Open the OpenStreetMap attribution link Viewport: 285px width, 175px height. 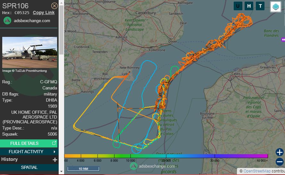257,171
